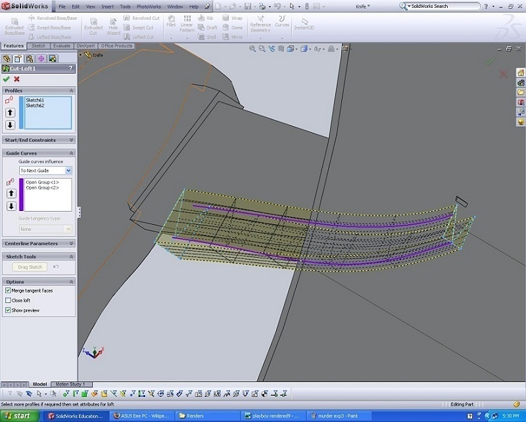Cancel the Cut-Loft with red X

[17, 79]
